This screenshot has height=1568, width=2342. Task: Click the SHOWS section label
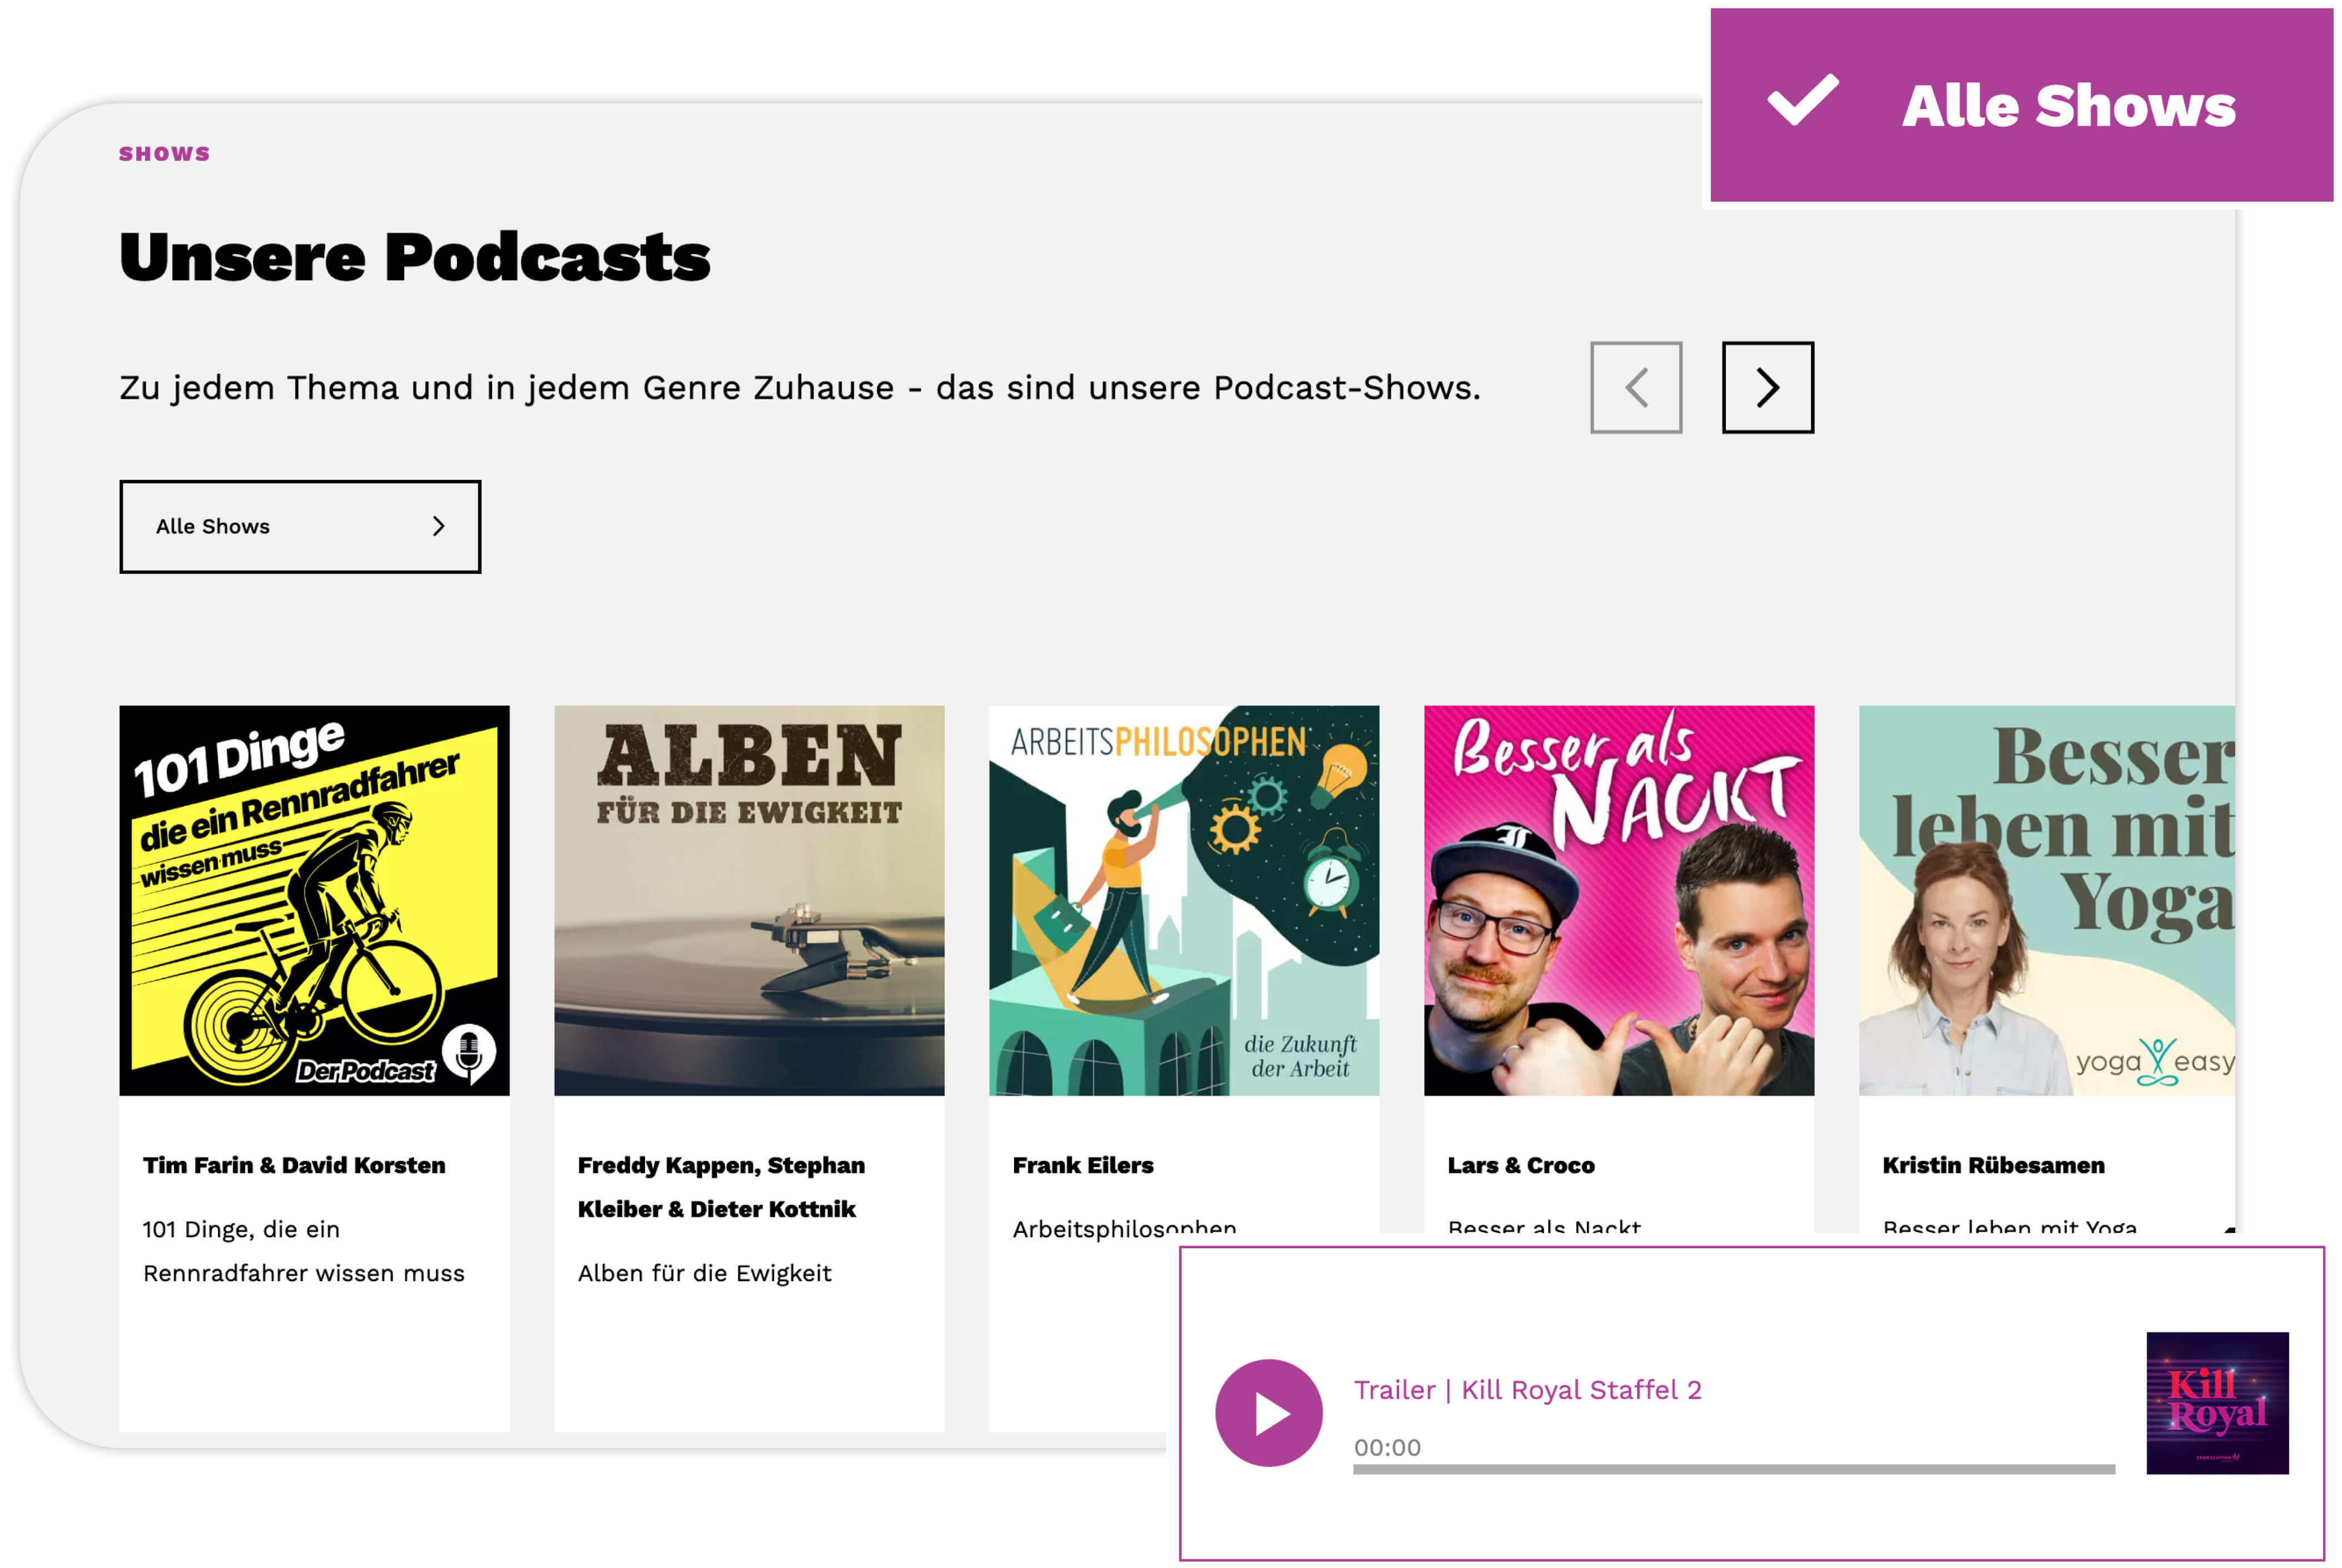(165, 154)
